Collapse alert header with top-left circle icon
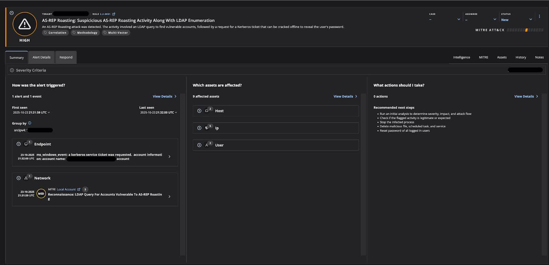Viewport: 549px width, 265px height. click(12, 13)
